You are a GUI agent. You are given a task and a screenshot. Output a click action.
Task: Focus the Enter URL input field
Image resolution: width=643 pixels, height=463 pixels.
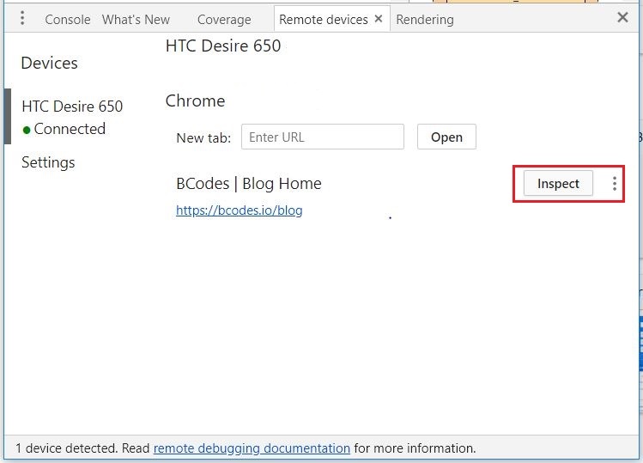(323, 137)
